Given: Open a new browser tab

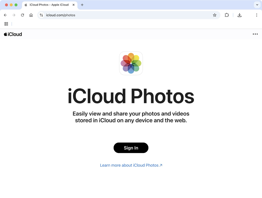Looking at the screenshot, I should 82,5.
